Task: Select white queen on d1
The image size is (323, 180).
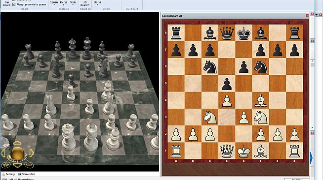Action: pos(227,150)
